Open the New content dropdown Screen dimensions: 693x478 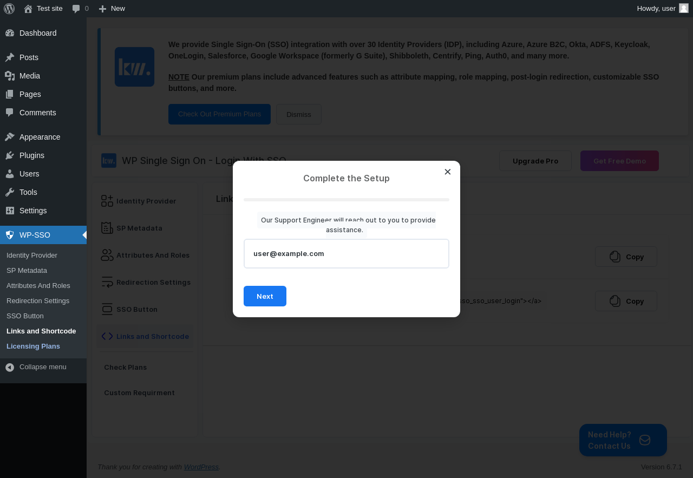point(112,9)
